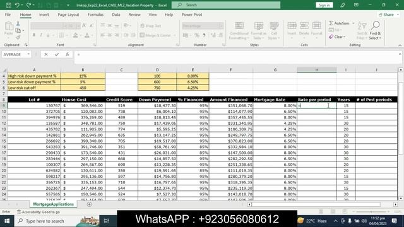Open the Ribbon Display Options icon
Screen dimensions: 404x227
pyautogui.click(x=356, y=5)
